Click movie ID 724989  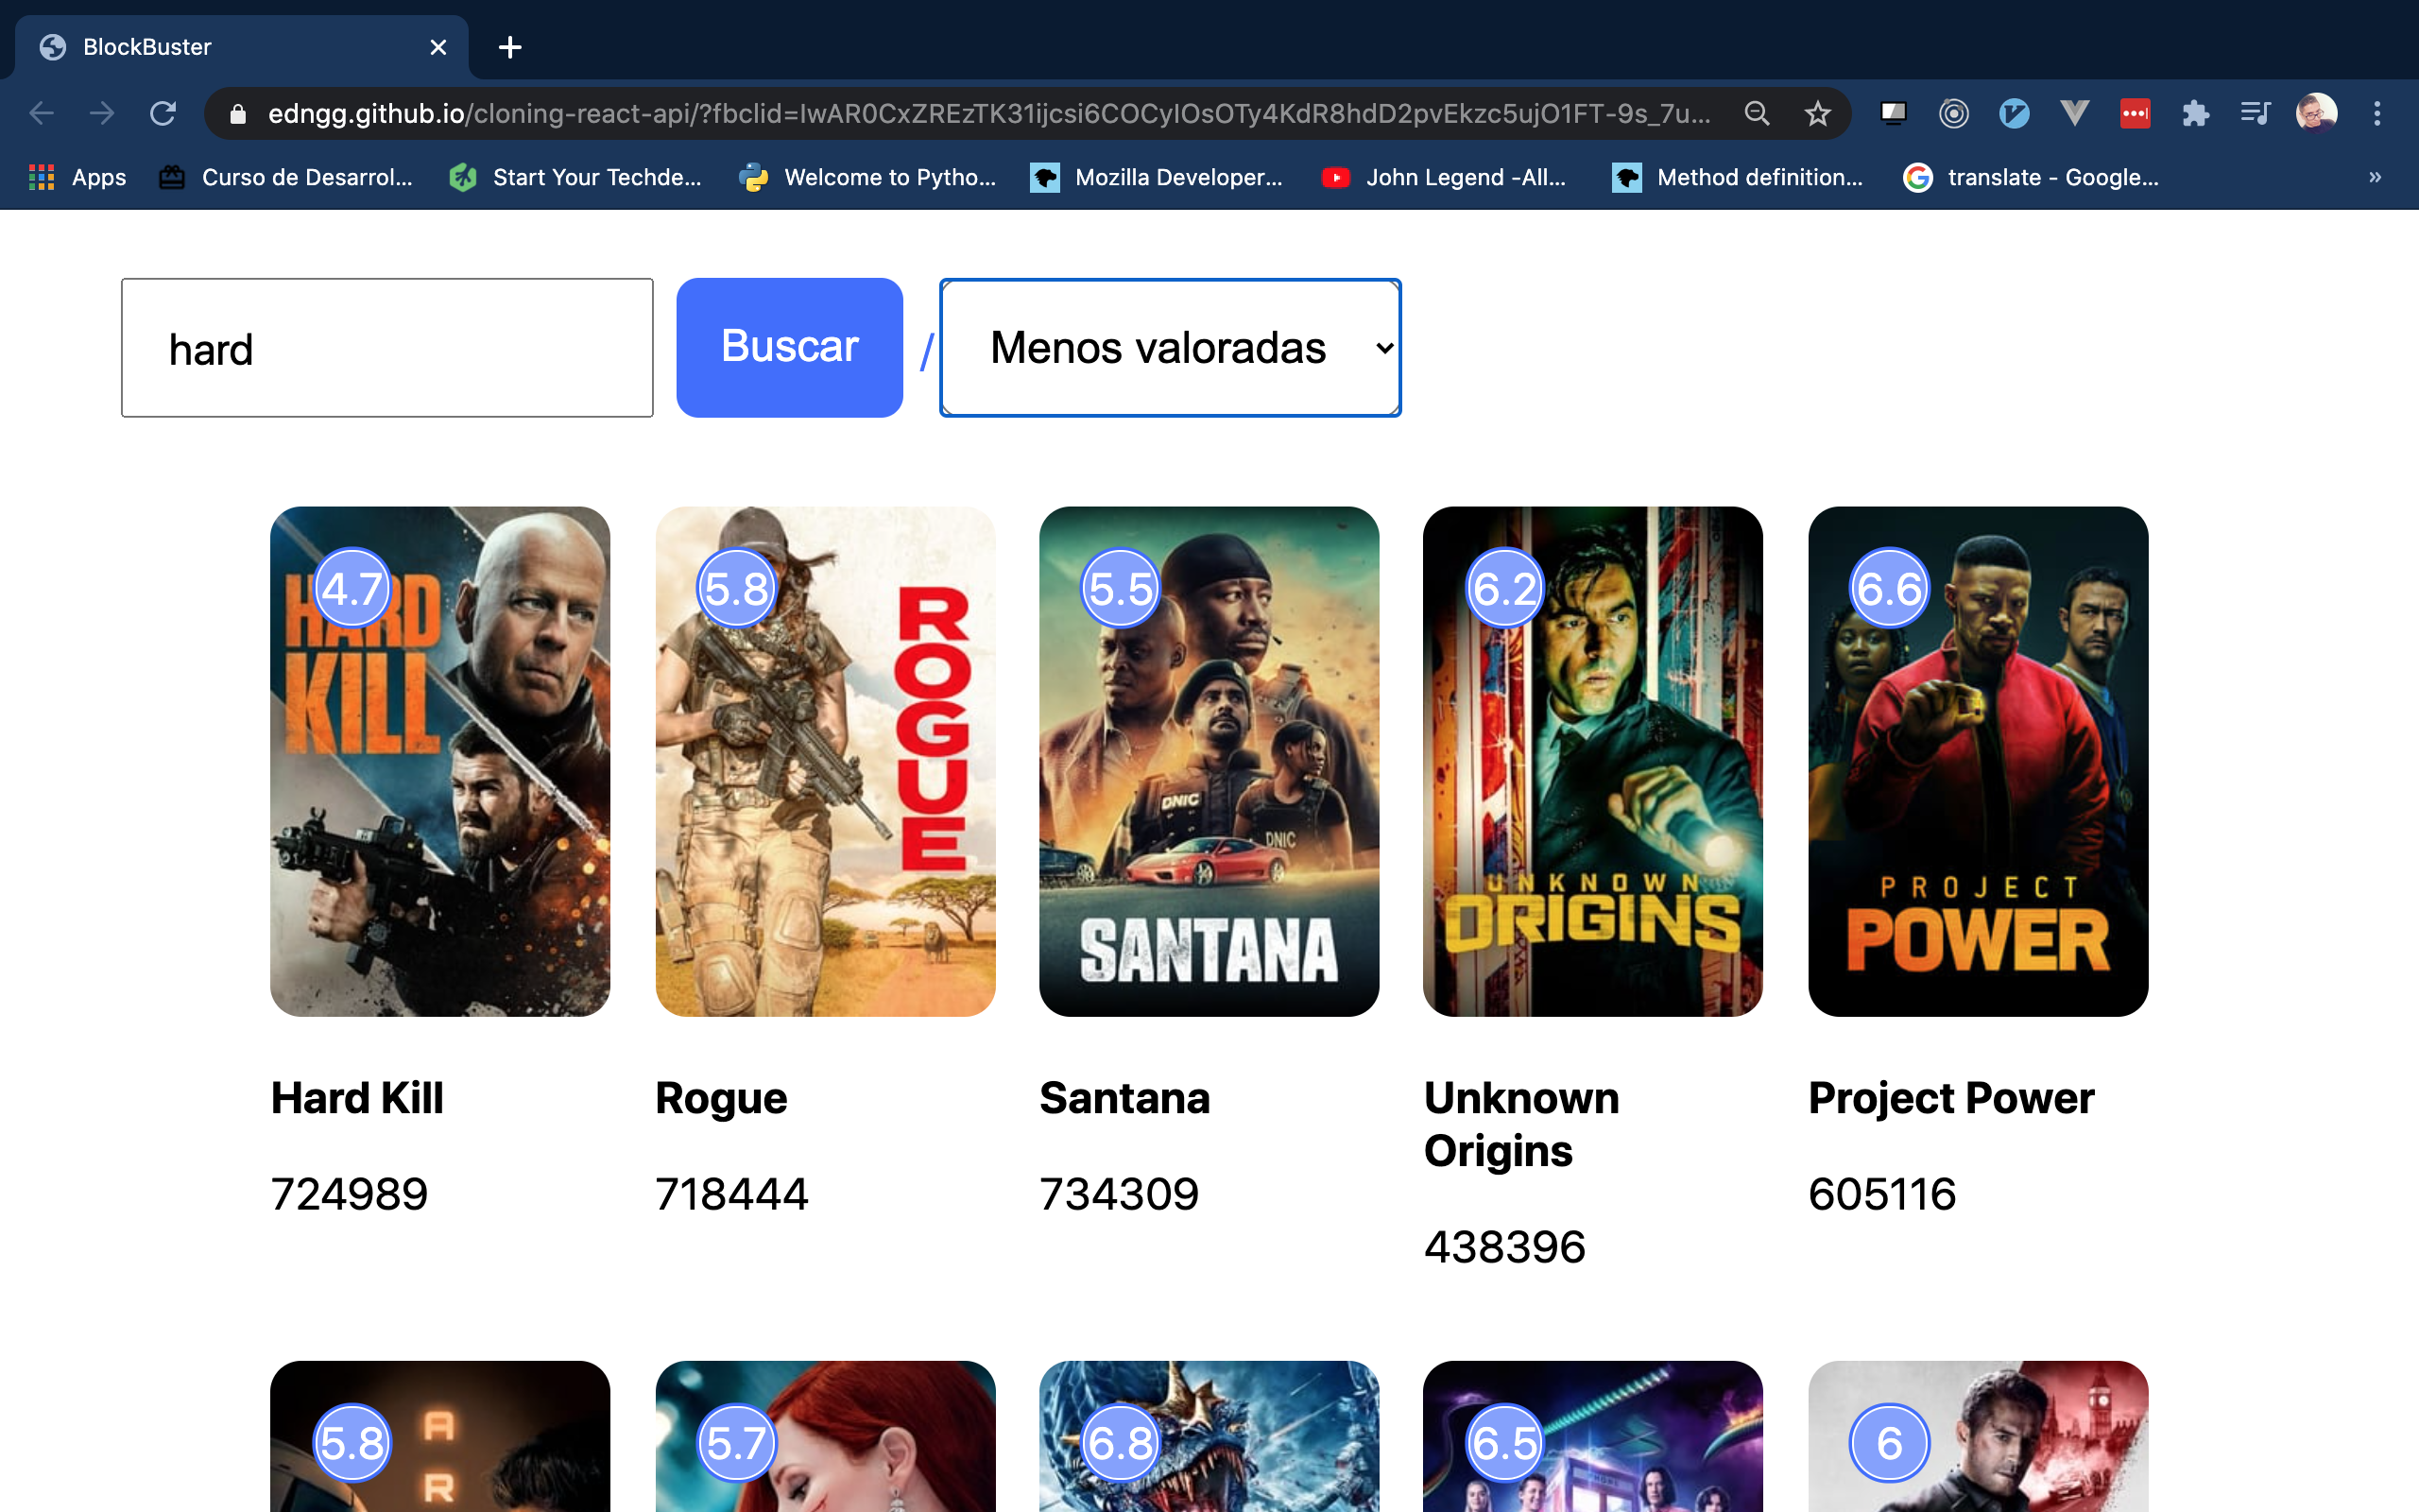[349, 1194]
